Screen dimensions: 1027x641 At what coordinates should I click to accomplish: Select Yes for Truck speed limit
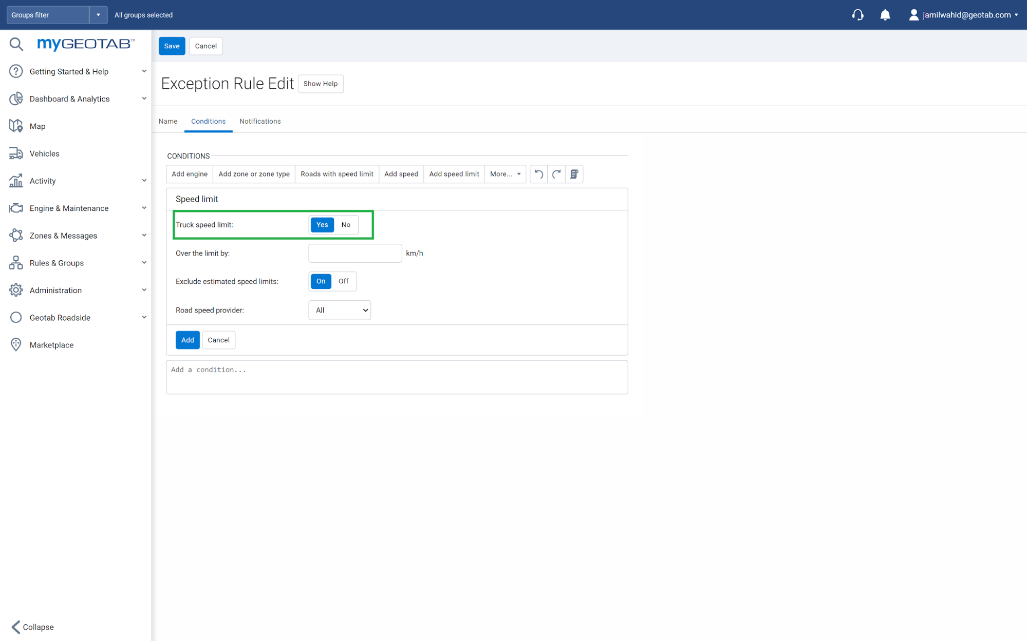322,225
